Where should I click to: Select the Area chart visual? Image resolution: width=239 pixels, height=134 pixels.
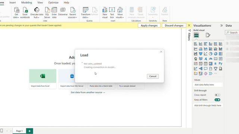pyautogui.click(x=201, y=49)
